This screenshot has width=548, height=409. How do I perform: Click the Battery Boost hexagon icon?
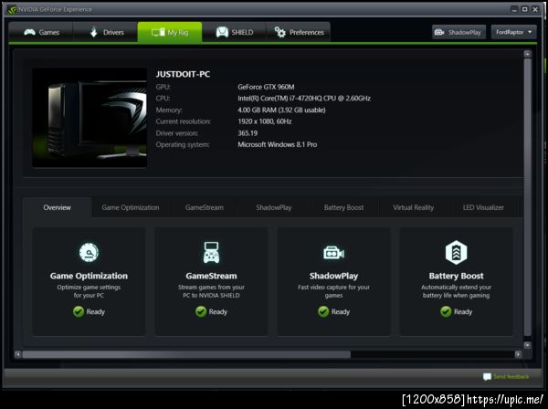click(x=456, y=253)
